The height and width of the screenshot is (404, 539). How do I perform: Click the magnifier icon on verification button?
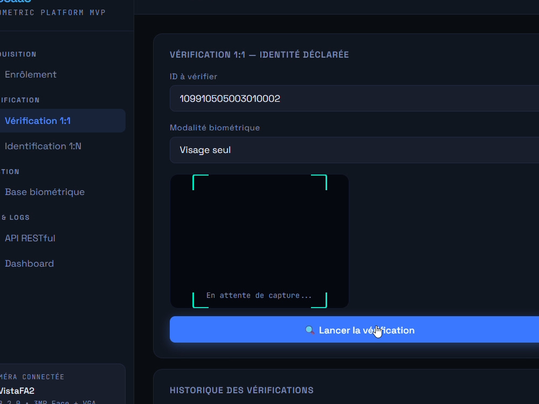[x=310, y=330]
